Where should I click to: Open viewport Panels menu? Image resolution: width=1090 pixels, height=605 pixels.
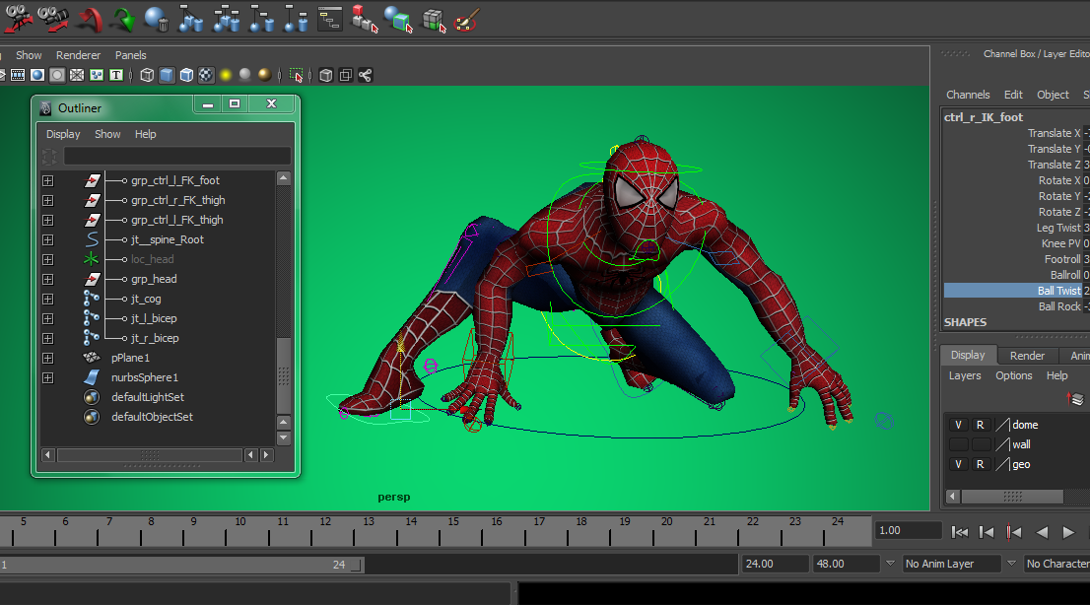(x=131, y=55)
